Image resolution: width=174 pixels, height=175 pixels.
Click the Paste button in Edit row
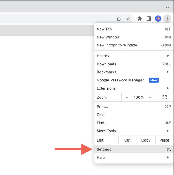pyautogui.click(x=164, y=140)
